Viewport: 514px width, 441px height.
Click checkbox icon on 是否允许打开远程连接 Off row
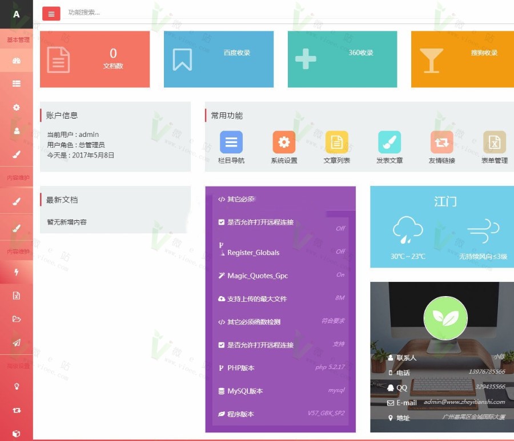221,222
